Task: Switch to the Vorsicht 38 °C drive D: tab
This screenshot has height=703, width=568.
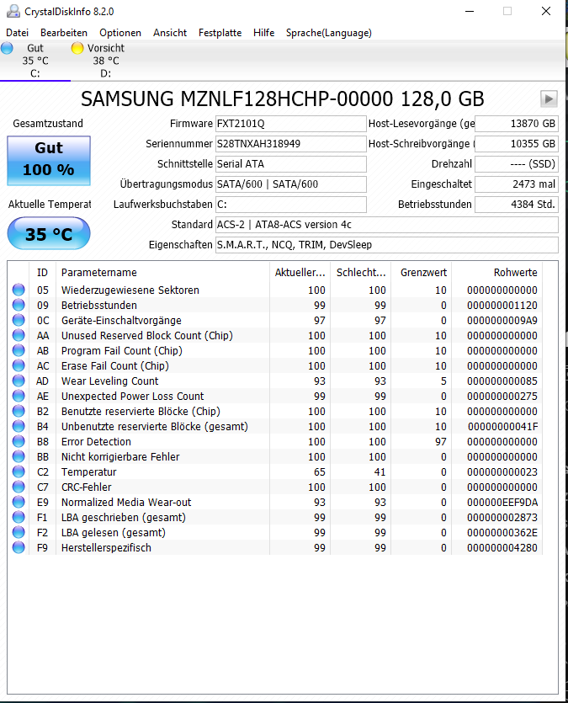Action: 106,61
